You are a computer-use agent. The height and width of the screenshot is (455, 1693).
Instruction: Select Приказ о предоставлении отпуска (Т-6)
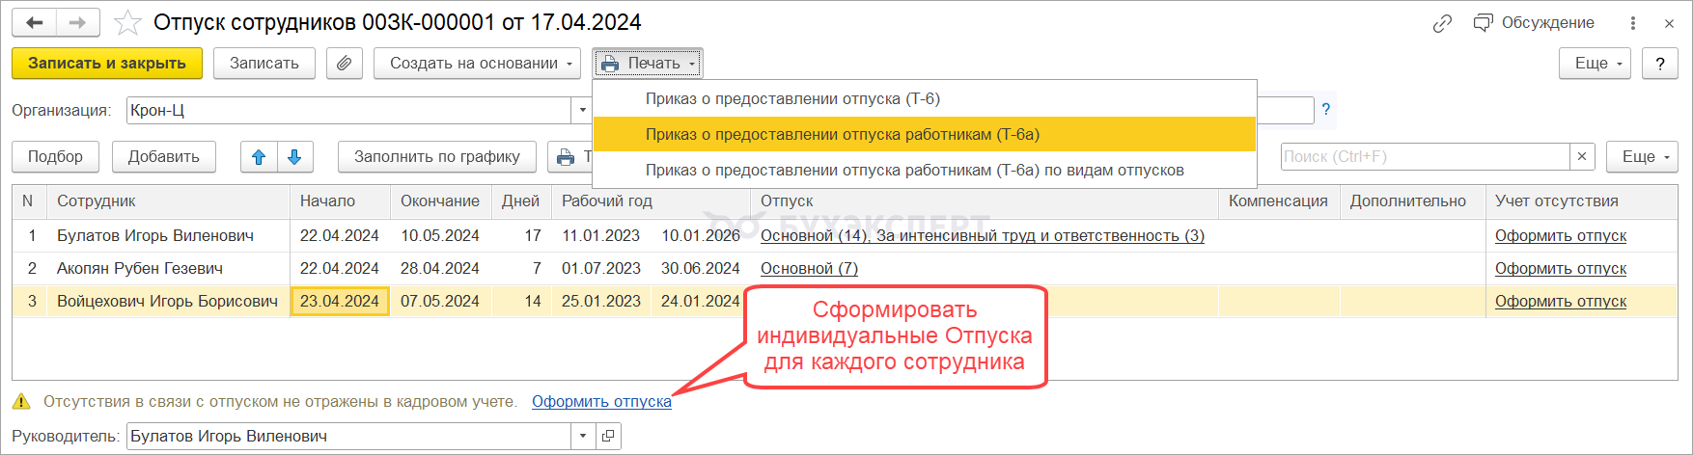click(x=924, y=98)
